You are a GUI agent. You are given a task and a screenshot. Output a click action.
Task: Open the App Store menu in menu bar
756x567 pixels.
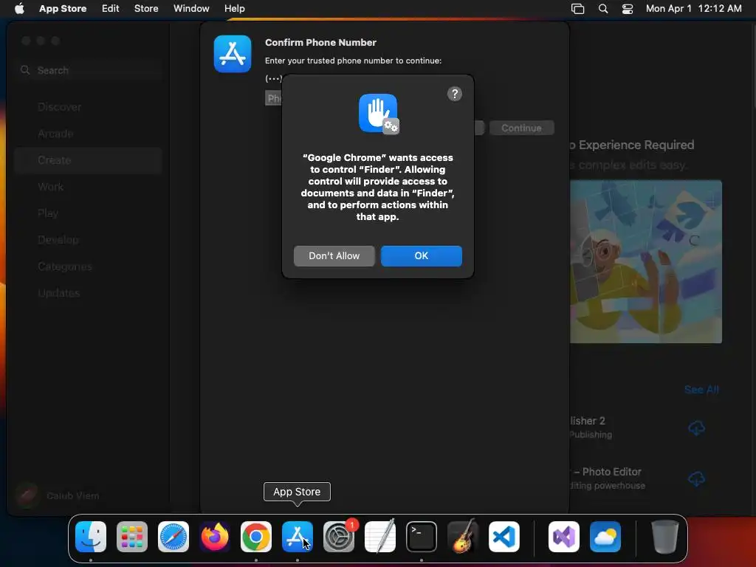[x=63, y=8]
